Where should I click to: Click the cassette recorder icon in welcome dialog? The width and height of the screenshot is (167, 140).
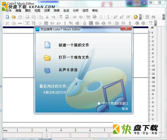pyautogui.click(x=47, y=71)
